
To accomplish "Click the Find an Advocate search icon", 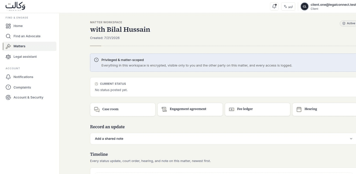I will point(8,36).
